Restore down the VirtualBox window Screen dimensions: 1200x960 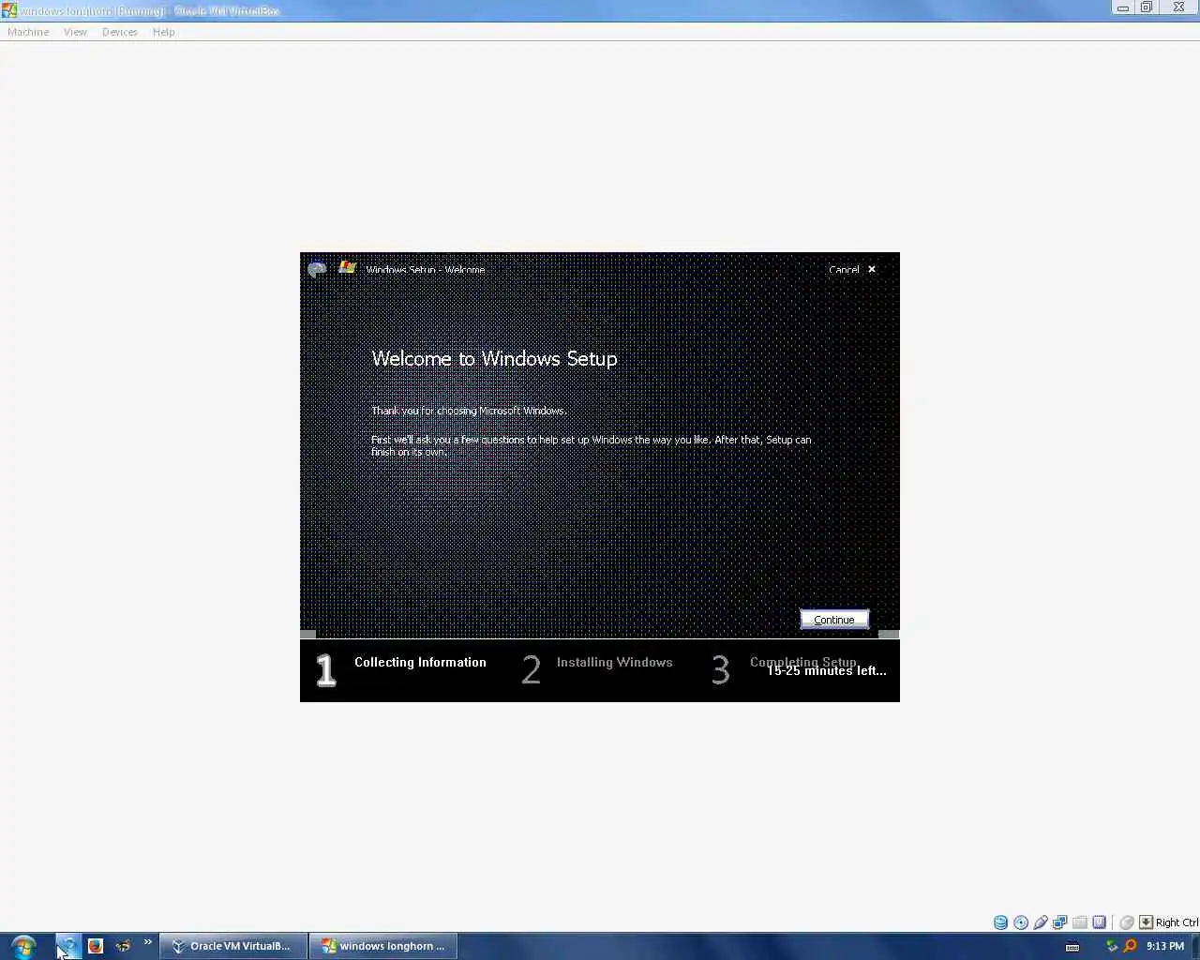pos(1147,7)
